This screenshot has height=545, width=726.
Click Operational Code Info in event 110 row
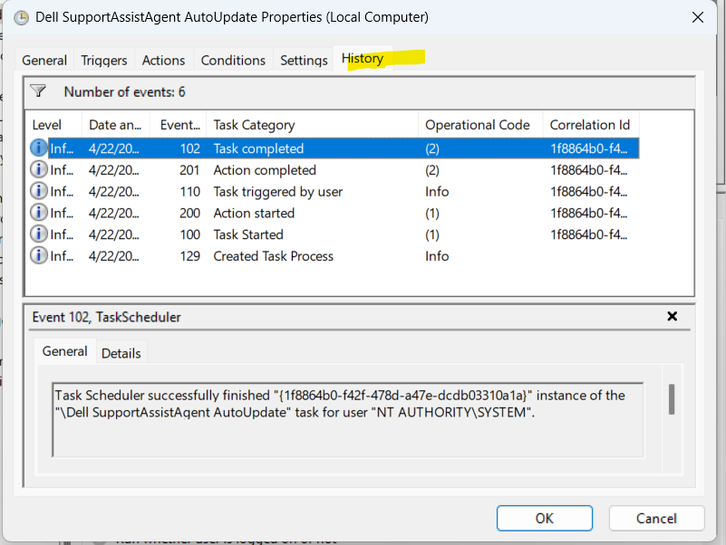point(437,192)
